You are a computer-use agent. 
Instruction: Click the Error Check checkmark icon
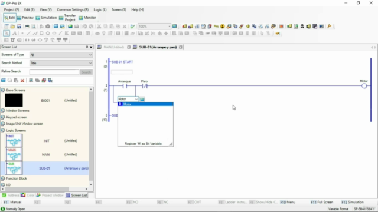132,26
